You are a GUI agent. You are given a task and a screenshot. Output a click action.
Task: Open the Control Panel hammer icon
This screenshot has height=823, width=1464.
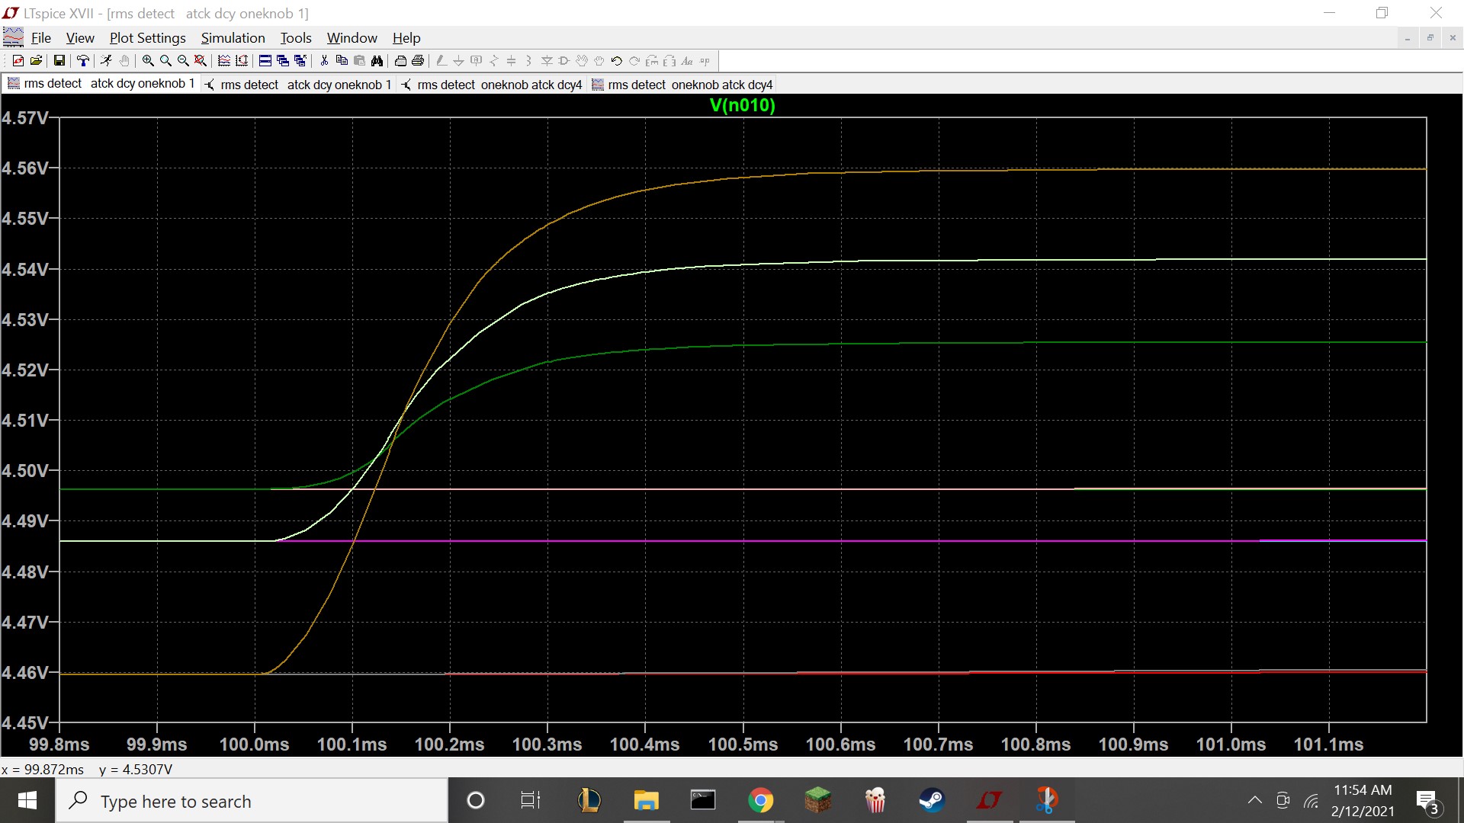click(83, 61)
